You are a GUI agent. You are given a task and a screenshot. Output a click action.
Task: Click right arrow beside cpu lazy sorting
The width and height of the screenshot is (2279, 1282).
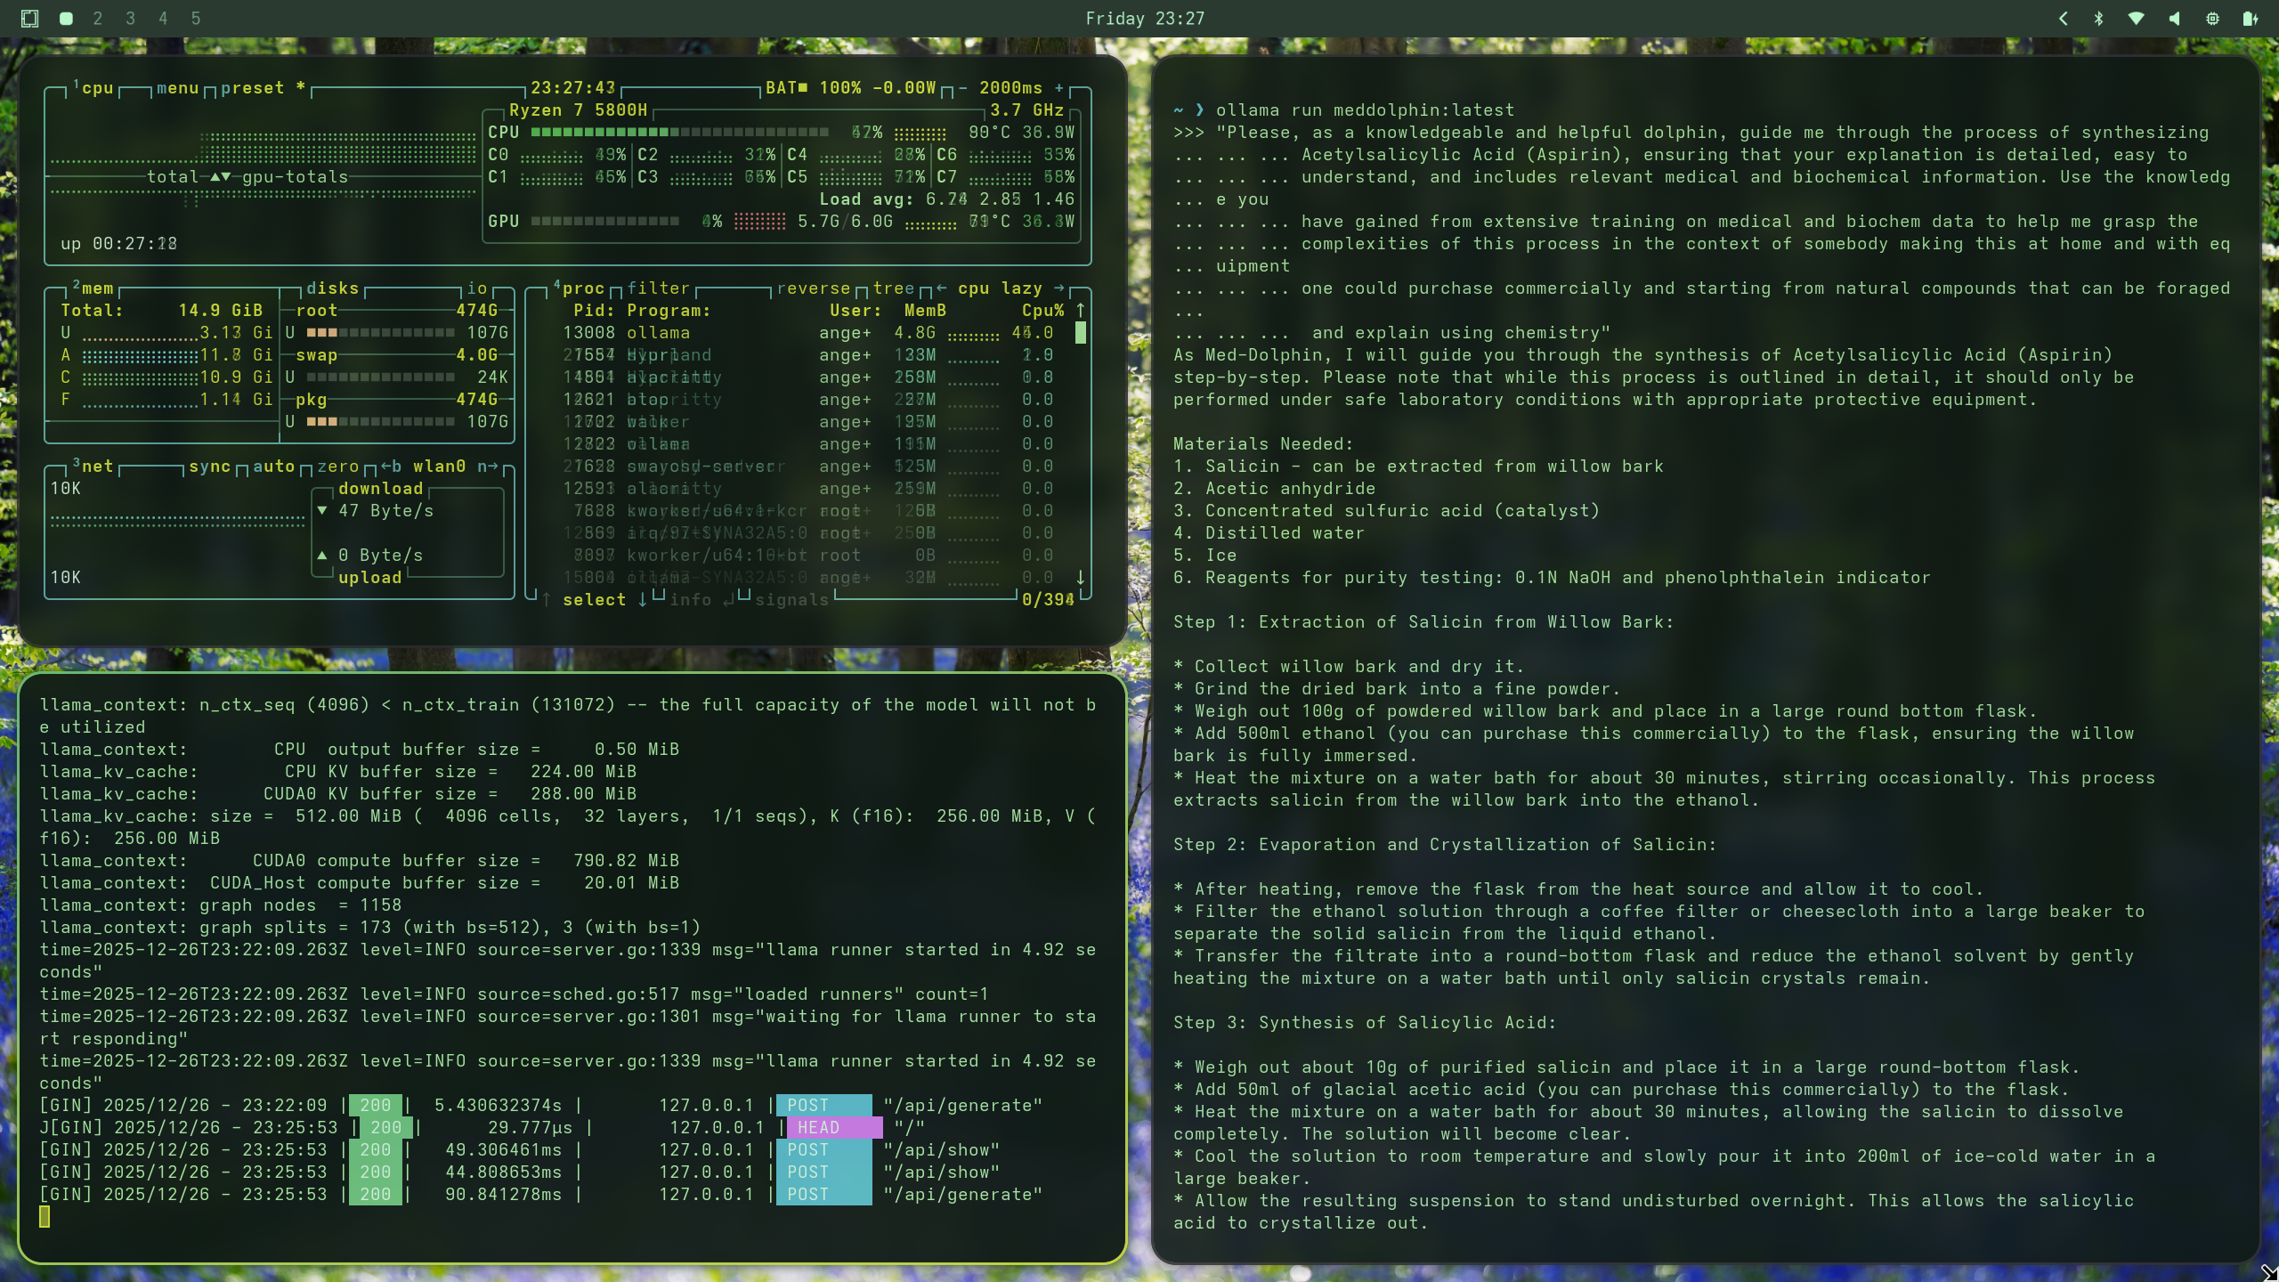coord(1058,288)
